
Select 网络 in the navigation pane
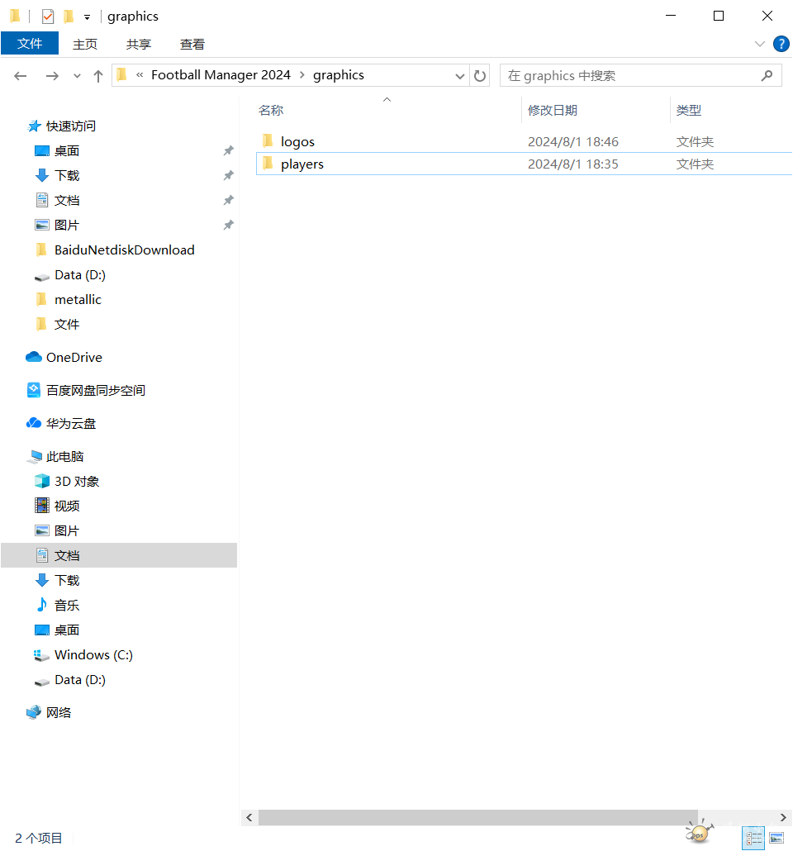[x=58, y=713]
